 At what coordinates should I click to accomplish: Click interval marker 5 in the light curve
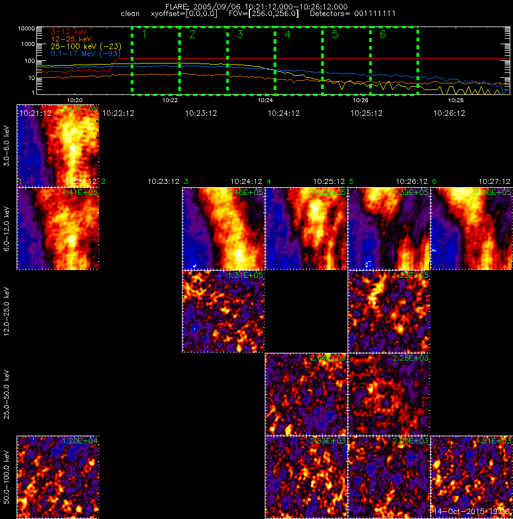(335, 34)
